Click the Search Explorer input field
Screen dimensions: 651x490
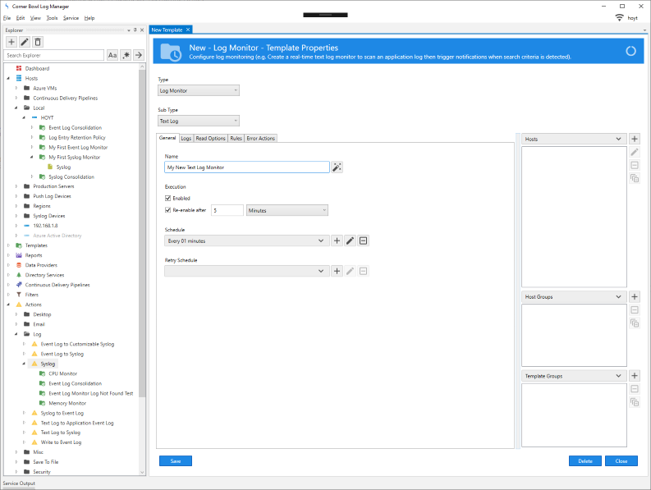tap(54, 55)
